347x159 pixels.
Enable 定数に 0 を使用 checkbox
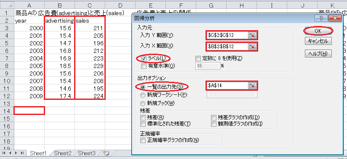[x=198, y=58]
